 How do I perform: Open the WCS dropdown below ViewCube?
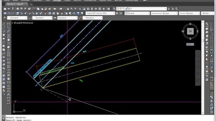pyautogui.click(x=190, y=44)
